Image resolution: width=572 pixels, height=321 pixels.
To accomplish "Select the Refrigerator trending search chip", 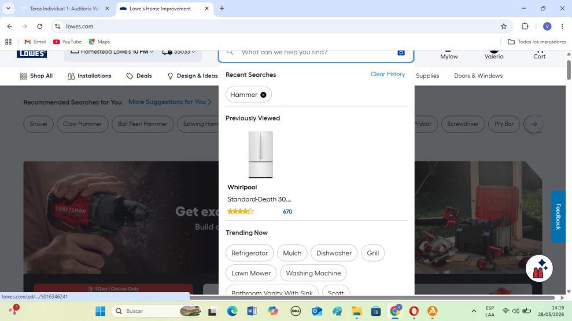I will tap(249, 253).
